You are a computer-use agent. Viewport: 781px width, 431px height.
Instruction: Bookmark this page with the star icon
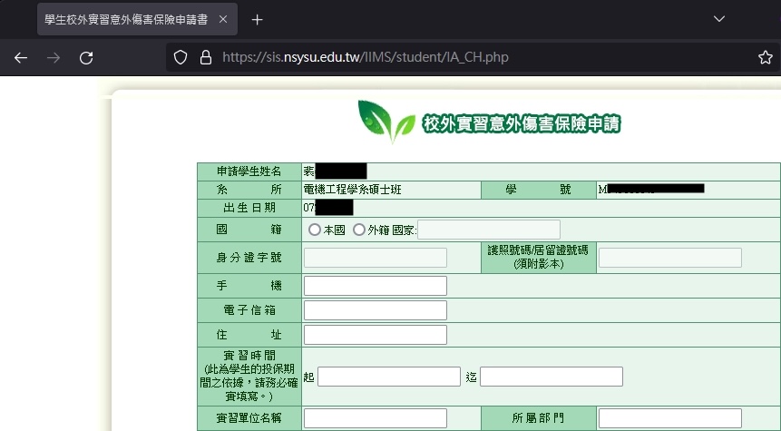tap(766, 57)
